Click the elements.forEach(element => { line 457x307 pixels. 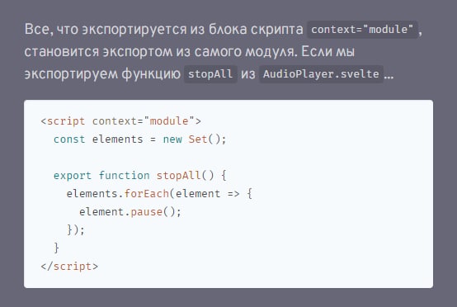coord(159,194)
